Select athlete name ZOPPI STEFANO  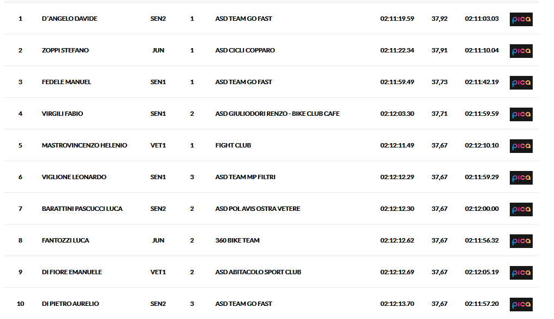65,50
